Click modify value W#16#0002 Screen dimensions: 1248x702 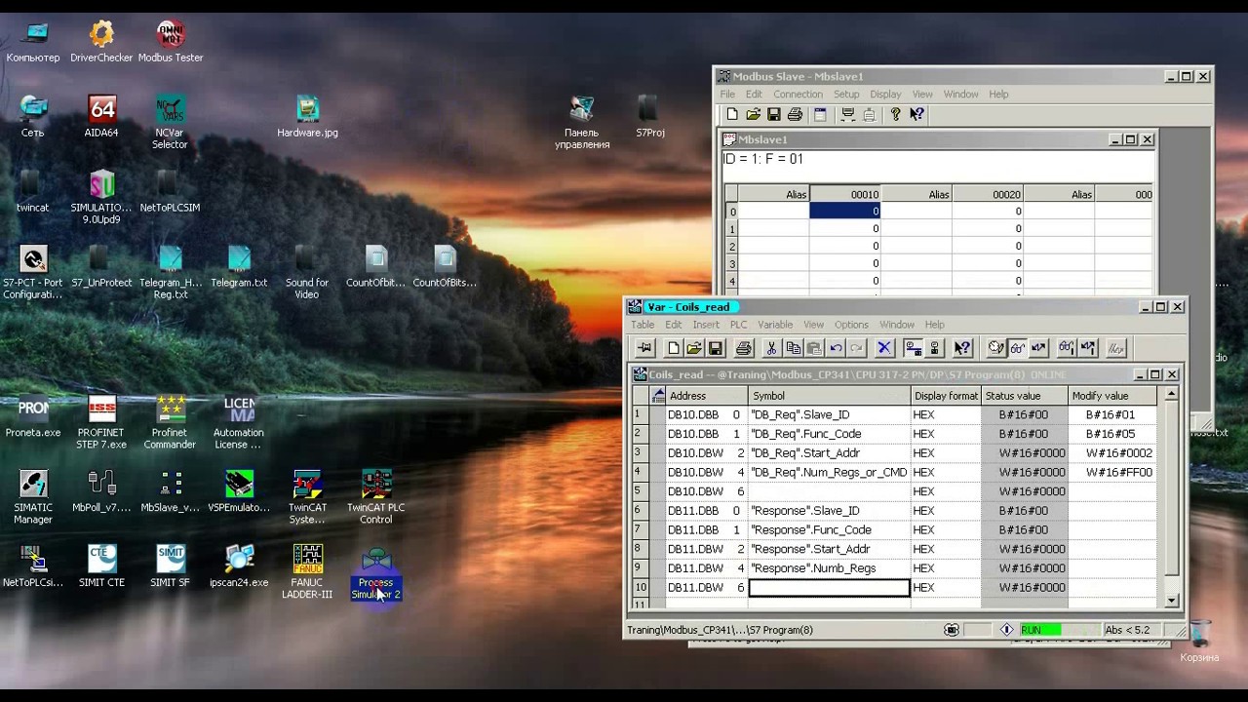tap(1111, 453)
